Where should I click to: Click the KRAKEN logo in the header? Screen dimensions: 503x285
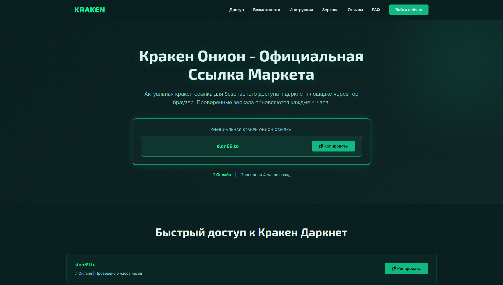[x=90, y=10]
